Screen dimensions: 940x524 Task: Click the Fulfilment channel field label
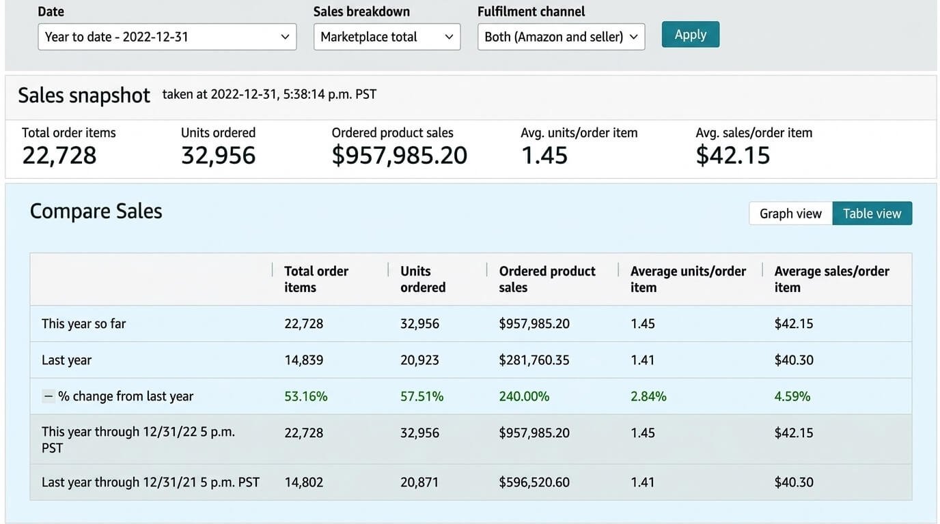tap(531, 12)
